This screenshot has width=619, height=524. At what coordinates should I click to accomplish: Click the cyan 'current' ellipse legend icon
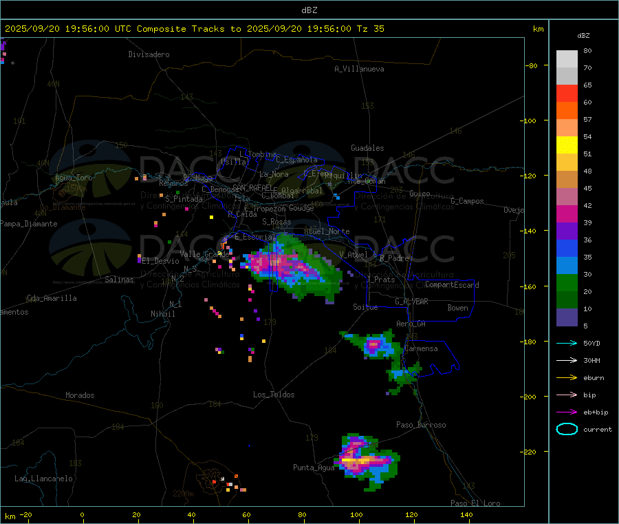tap(567, 429)
